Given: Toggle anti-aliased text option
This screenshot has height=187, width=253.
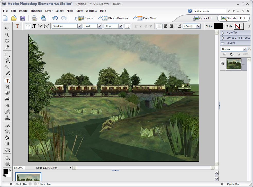Looking at the screenshot, I should pos(127,26).
